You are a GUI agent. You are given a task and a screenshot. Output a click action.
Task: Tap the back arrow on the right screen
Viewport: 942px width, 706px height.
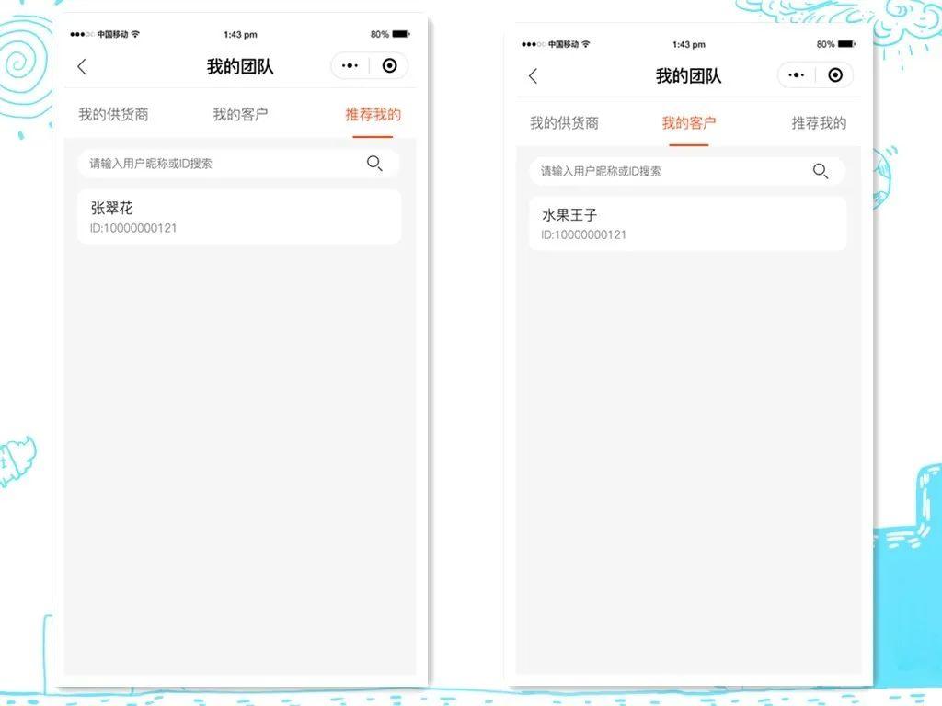pos(532,75)
